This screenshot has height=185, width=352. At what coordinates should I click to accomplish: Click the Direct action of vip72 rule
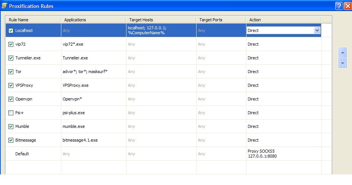click(253, 44)
